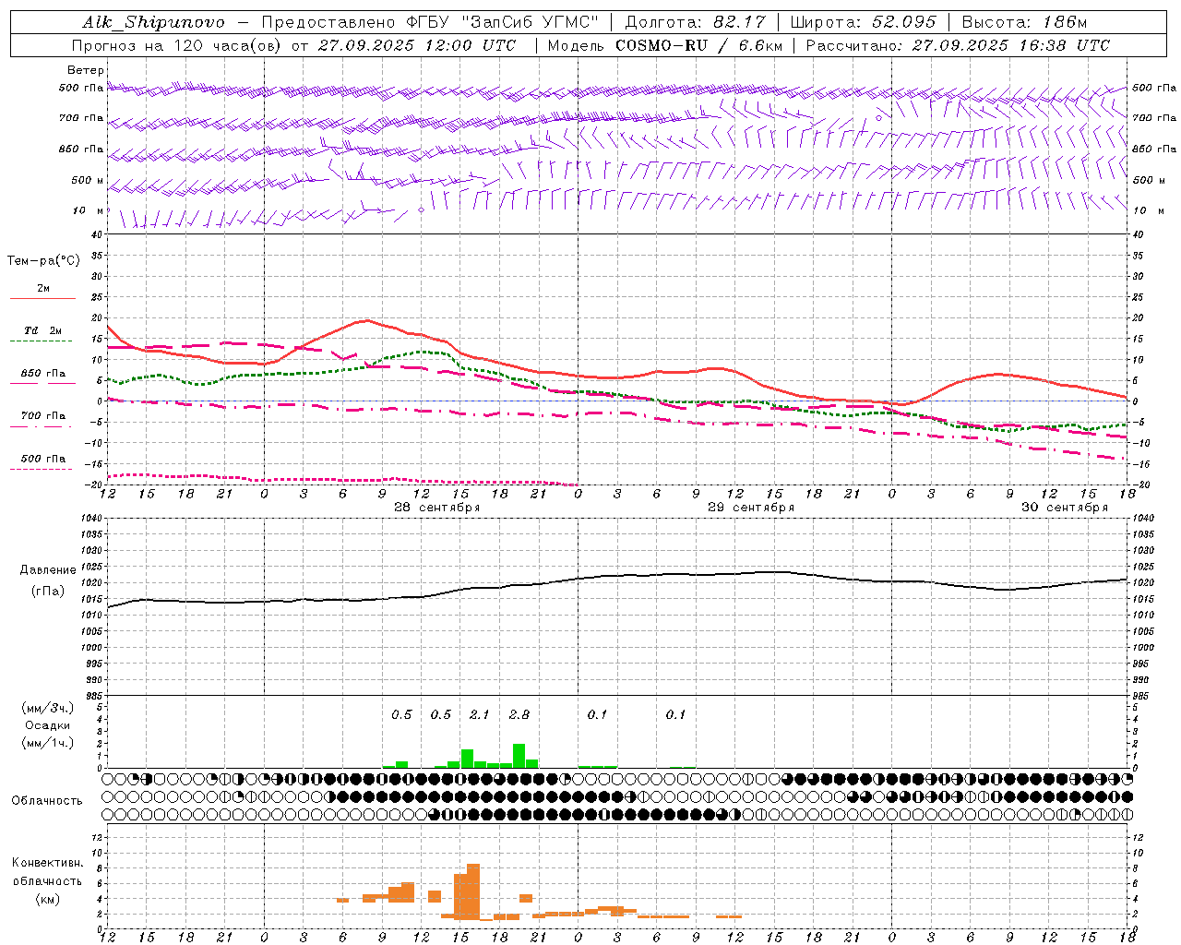Click the "2м" temperature legend entry
The image size is (1181, 945).
(43, 288)
